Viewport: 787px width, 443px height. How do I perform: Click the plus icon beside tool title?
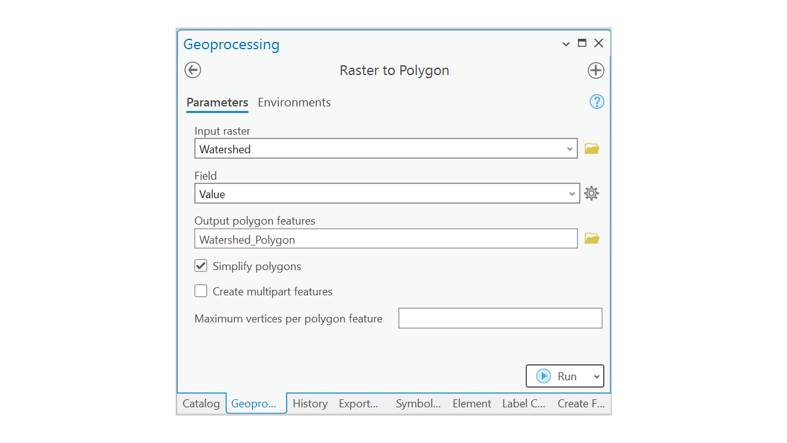596,70
